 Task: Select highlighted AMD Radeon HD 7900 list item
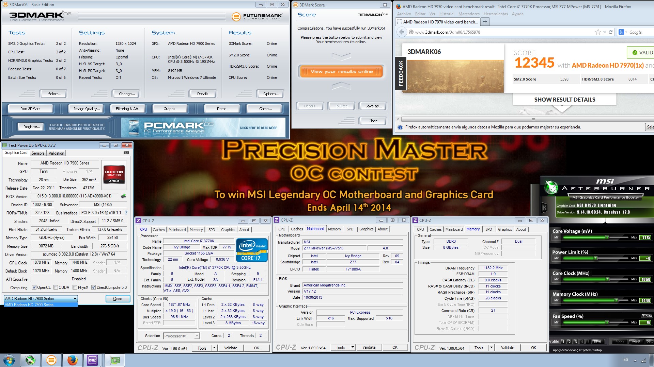click(41, 305)
